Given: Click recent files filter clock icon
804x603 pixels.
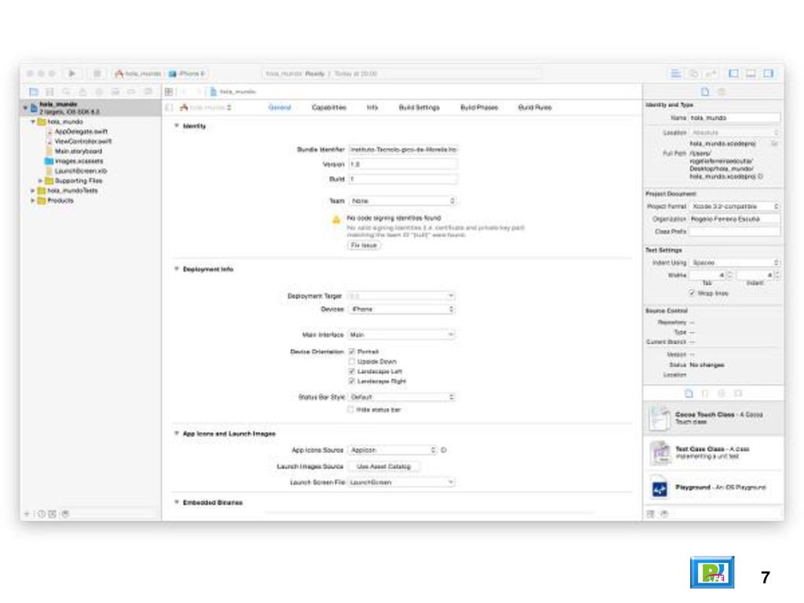Looking at the screenshot, I should (41, 513).
